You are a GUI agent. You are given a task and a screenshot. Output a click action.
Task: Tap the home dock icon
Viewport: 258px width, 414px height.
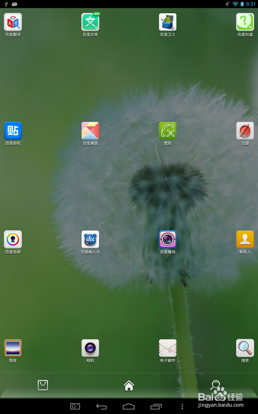(x=129, y=385)
